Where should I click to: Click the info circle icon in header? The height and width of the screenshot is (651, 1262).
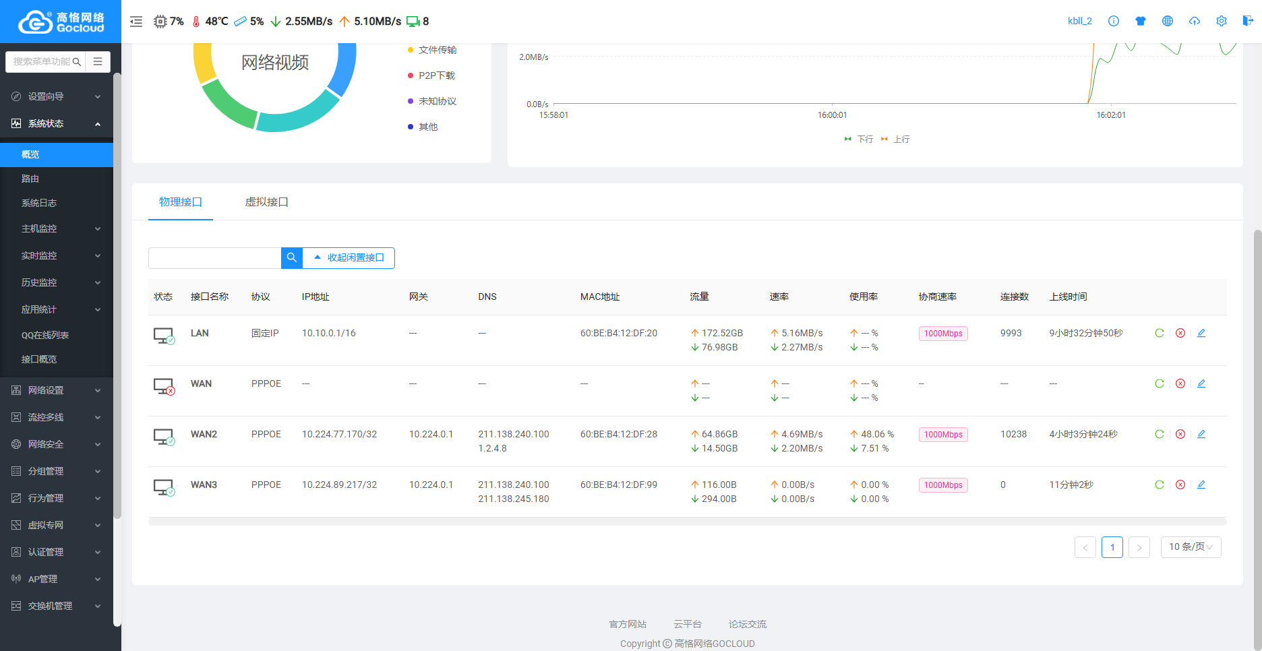1114,21
